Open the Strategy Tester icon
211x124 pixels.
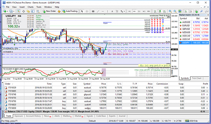pos(38,11)
